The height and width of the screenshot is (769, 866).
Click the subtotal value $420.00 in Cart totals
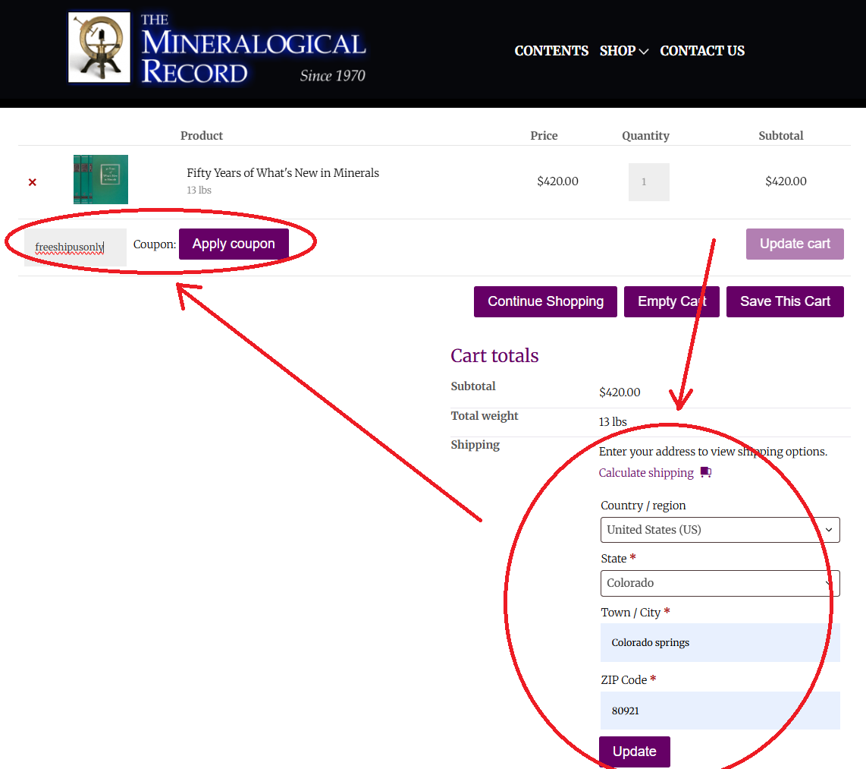pos(620,392)
